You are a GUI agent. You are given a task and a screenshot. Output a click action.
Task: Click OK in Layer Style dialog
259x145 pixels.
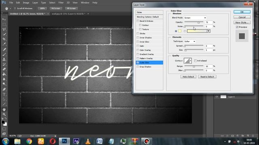(242, 12)
